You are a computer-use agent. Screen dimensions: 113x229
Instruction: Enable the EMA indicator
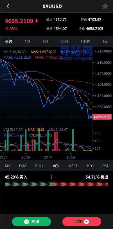coord(23,166)
